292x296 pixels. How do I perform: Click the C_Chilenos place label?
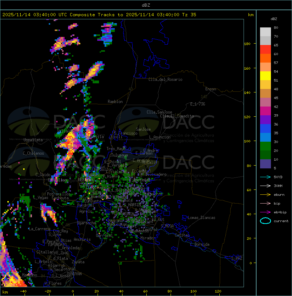(33, 153)
